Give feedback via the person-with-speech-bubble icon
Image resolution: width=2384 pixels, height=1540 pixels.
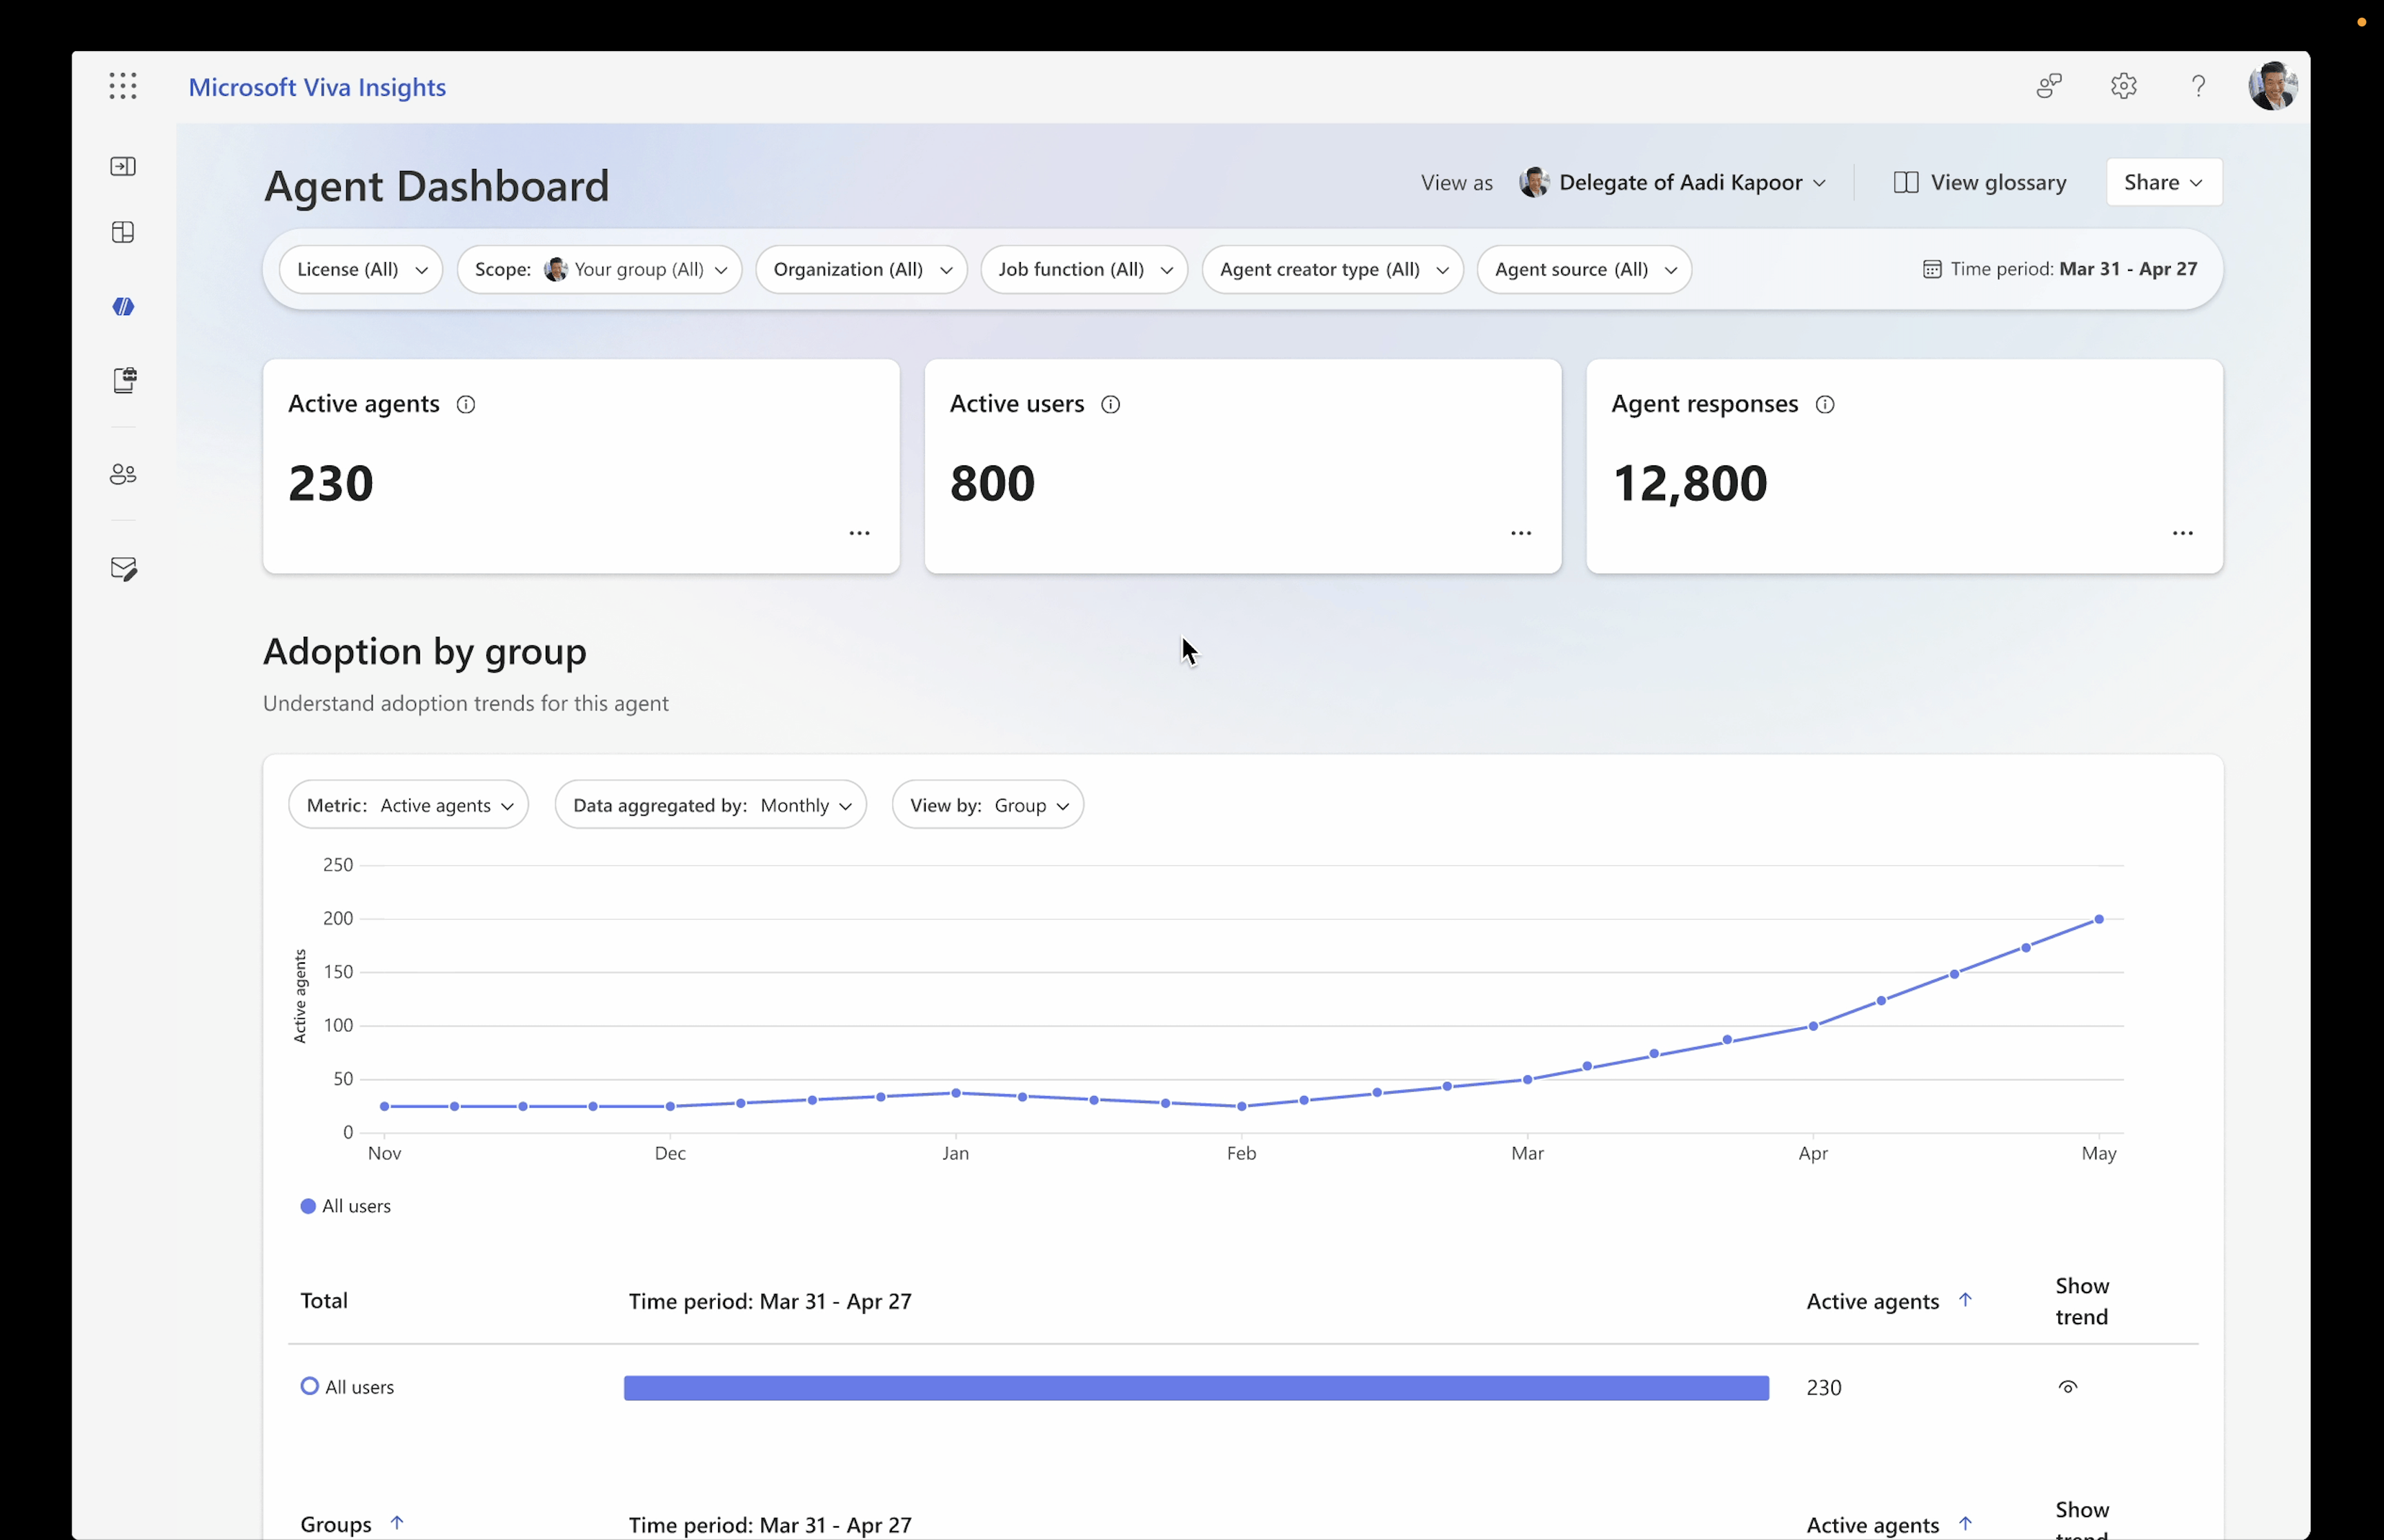(2048, 86)
